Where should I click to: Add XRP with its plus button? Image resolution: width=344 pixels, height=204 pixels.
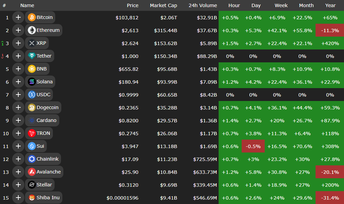(x=18, y=43)
